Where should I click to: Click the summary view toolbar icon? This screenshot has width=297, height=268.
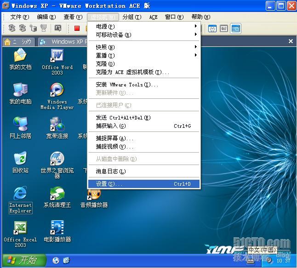(224, 29)
